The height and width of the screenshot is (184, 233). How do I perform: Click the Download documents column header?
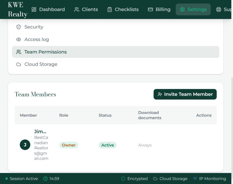150,115
